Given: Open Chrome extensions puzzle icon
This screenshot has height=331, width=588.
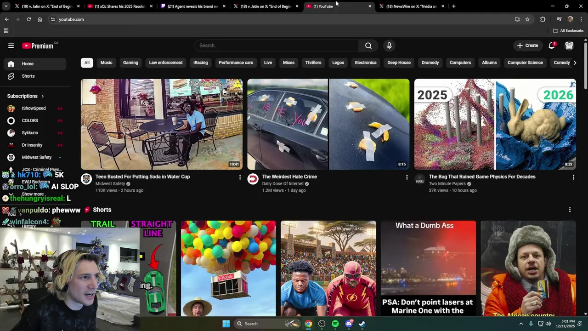Looking at the screenshot, I should (543, 19).
